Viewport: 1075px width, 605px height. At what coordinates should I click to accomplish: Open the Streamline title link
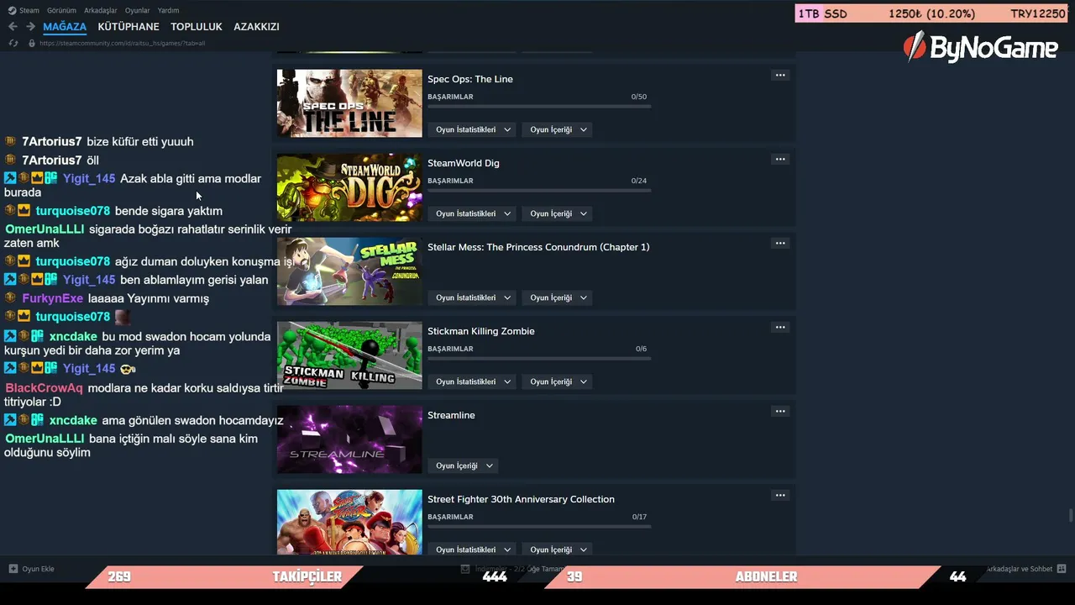[x=451, y=415]
